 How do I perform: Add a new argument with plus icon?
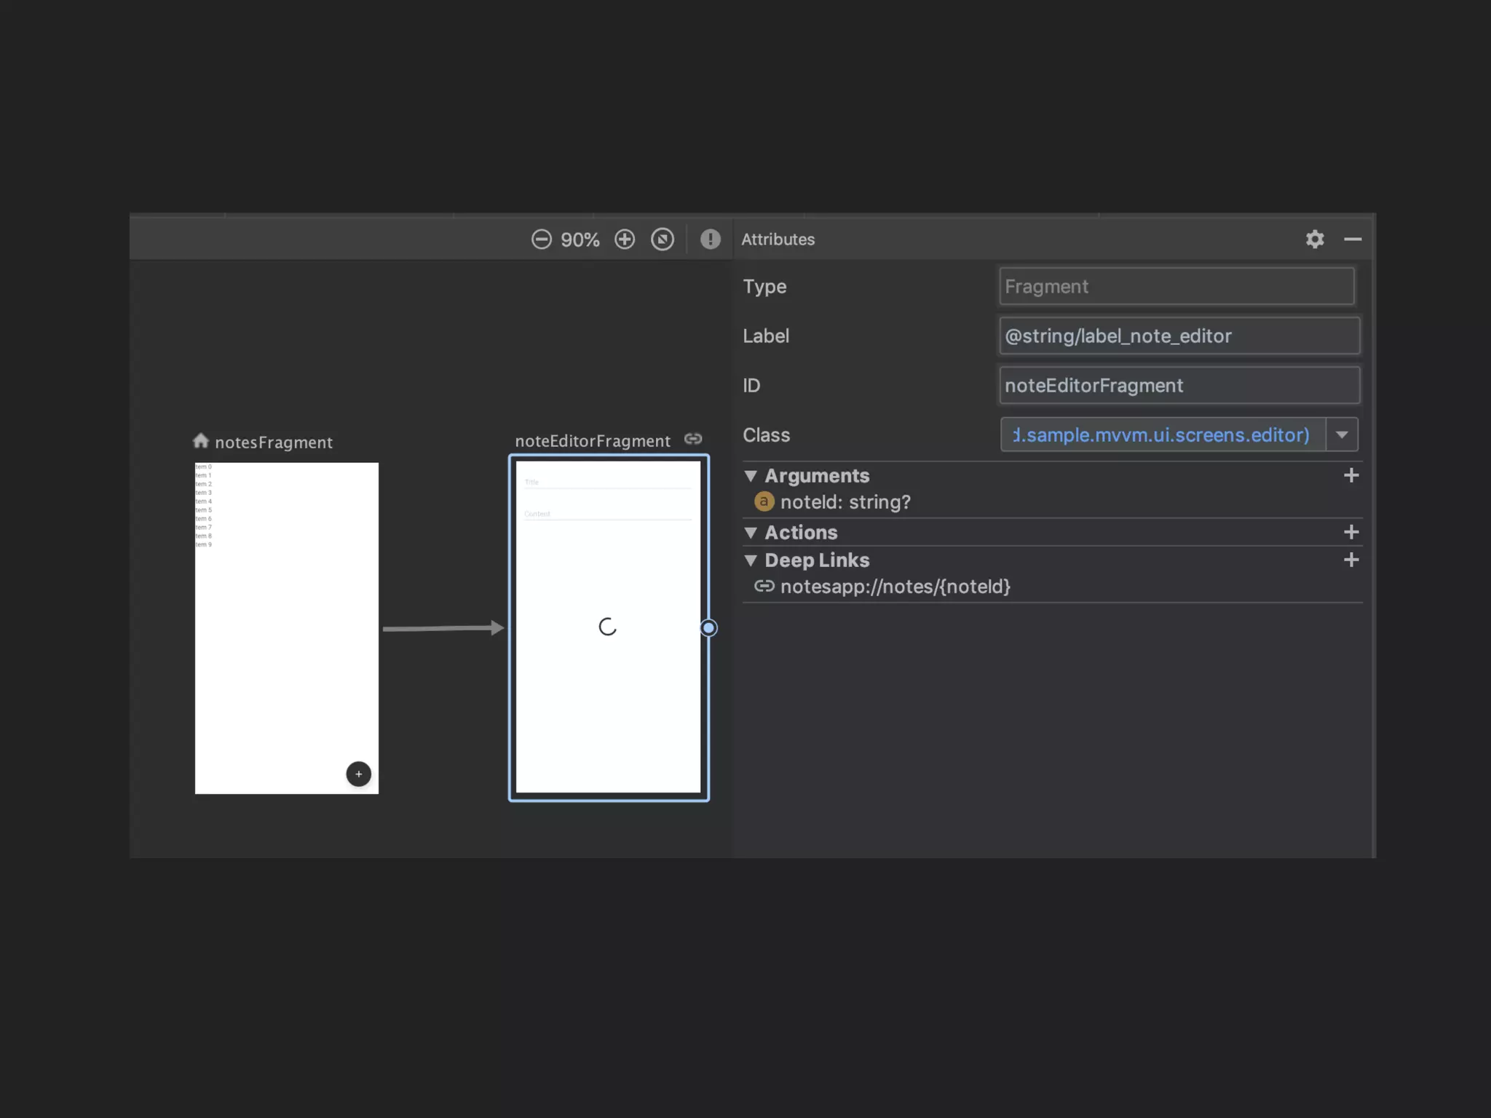point(1351,475)
